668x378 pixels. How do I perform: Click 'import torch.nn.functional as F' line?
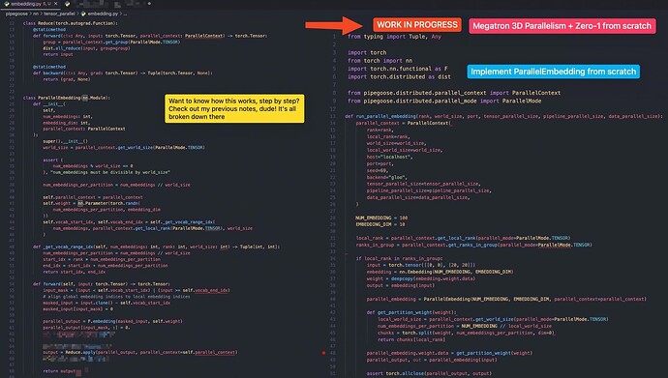tap(398, 69)
